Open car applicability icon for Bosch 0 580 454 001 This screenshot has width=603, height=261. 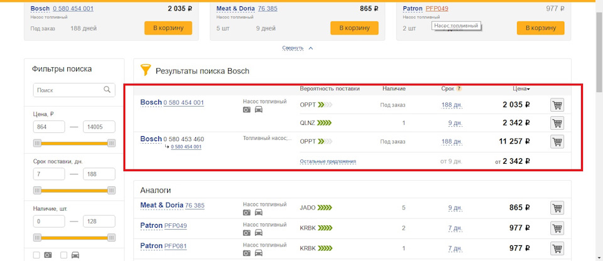pos(259,110)
